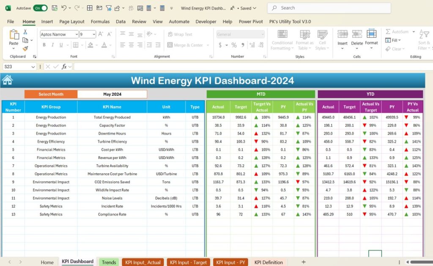Open the Fill Color dropdown arrow

[x=97, y=45]
